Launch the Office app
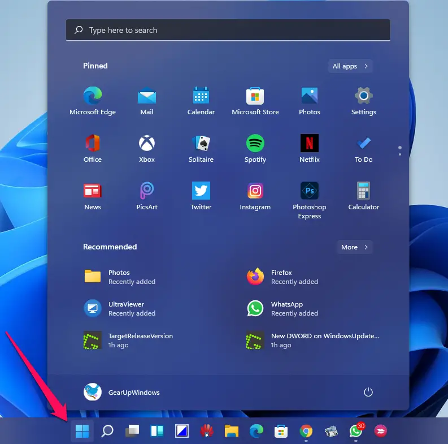Image resolution: width=448 pixels, height=444 pixels. pos(93,148)
